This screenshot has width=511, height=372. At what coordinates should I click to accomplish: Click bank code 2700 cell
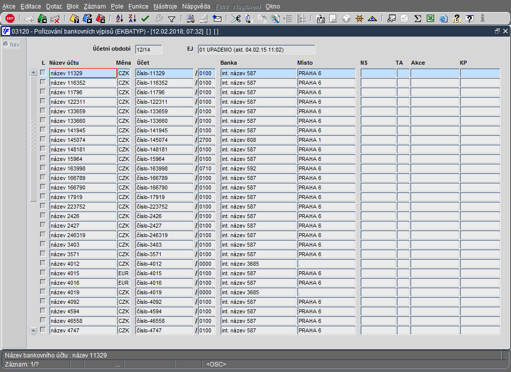pyautogui.click(x=207, y=140)
